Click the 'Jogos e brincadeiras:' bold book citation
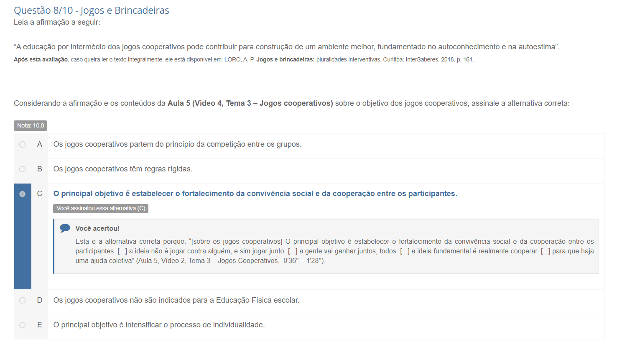The image size is (622, 347). 285,60
